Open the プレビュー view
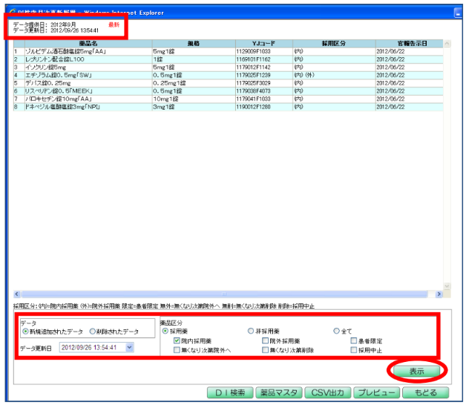Viewport: 466px width, 405px height. 377,392
